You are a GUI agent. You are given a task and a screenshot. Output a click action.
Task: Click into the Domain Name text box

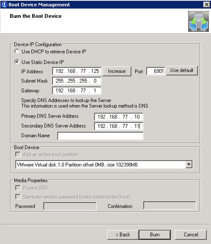[x=100, y=136]
